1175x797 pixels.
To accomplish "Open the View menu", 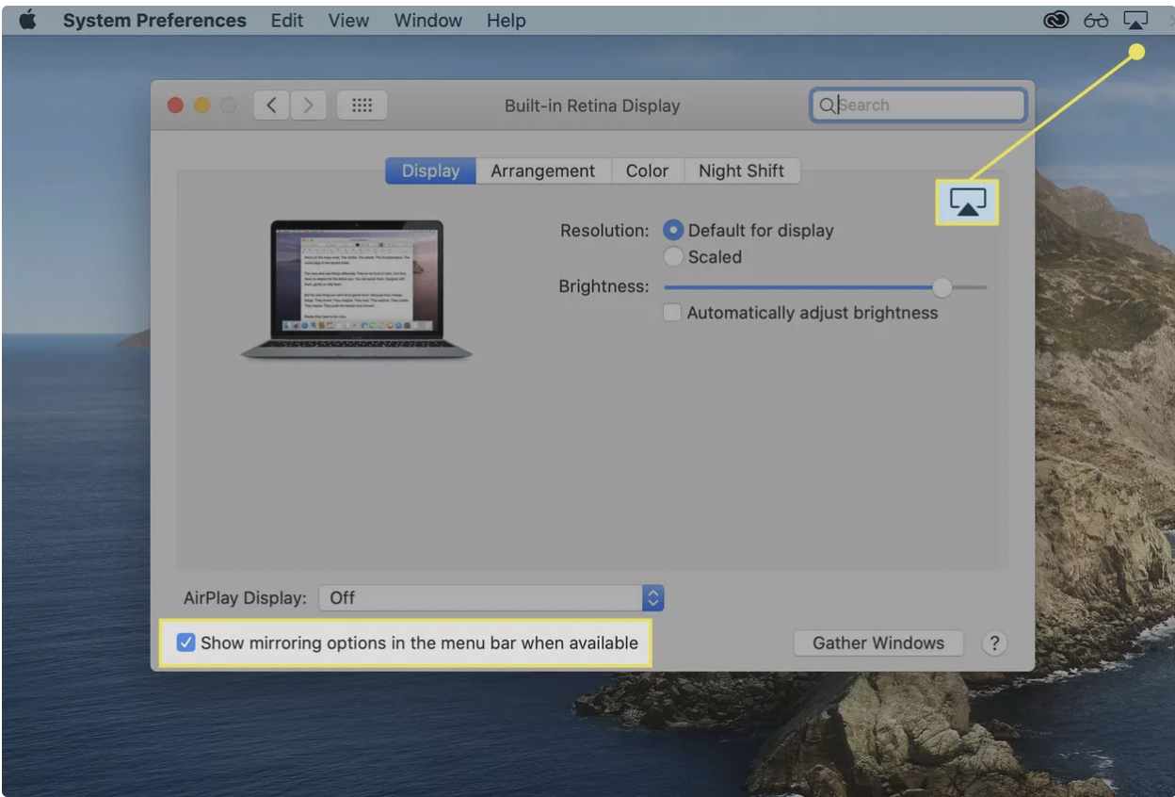I will (348, 20).
